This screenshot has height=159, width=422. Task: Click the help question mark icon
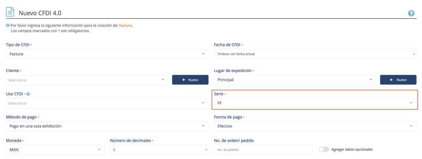click(x=411, y=13)
